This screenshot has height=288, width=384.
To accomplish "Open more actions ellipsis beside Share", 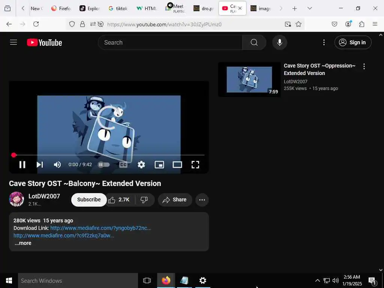I will pos(202,200).
